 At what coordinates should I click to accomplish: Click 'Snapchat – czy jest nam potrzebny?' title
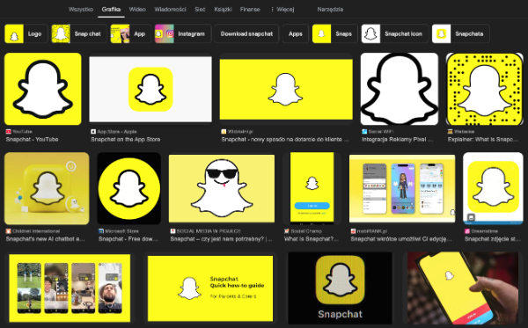tap(221, 239)
